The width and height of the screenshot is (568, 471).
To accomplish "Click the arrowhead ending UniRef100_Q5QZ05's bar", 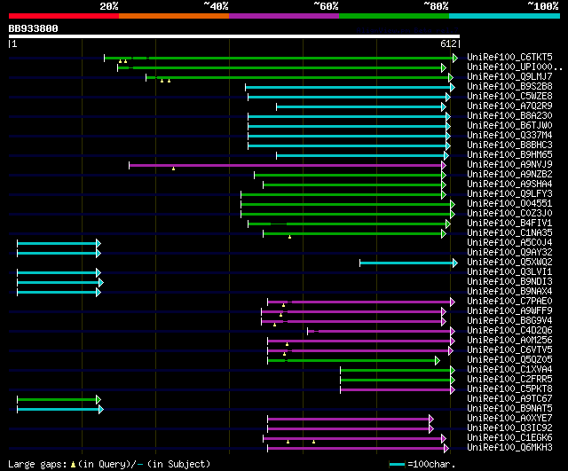I will (x=438, y=361).
